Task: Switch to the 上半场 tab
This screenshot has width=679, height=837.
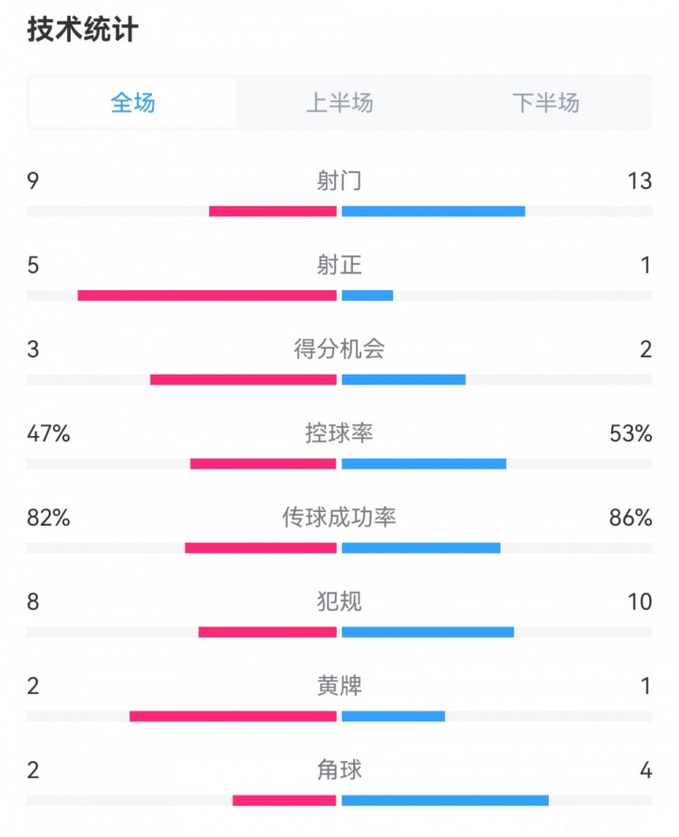Action: pyautogui.click(x=339, y=102)
